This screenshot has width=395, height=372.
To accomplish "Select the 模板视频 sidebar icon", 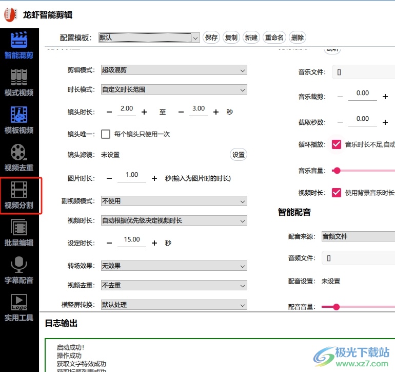I will point(19,115).
